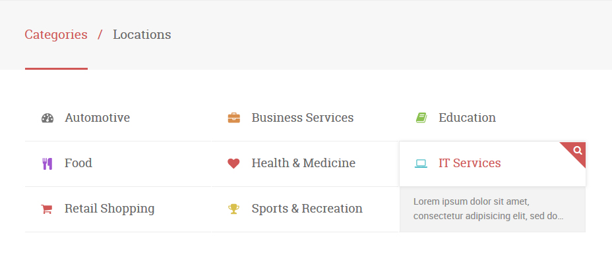Screen dimensions: 612x258
Task: Open Business Services category
Action: (303, 118)
